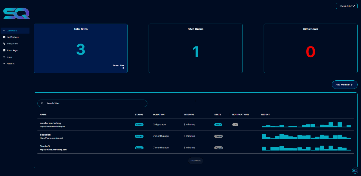Select the Sites Down card
This screenshot has height=176, width=361.
click(x=310, y=49)
